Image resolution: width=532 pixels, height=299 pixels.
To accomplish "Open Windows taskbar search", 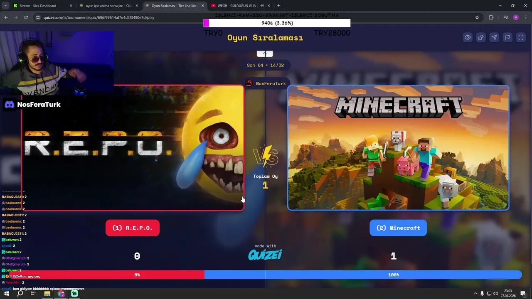I will click(20, 294).
